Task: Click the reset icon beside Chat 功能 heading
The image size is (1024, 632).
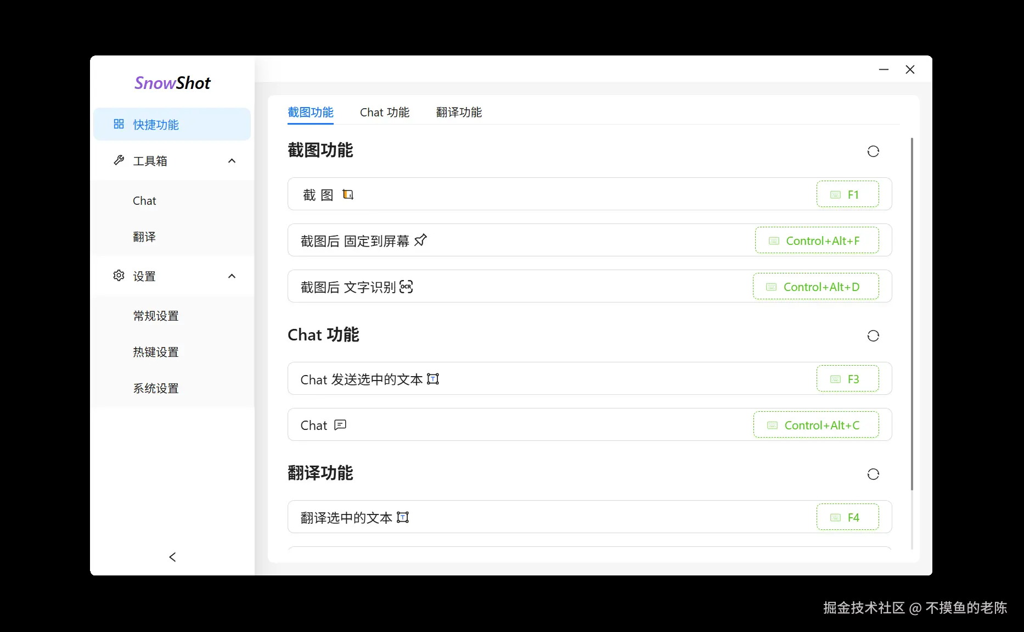Action: click(873, 335)
